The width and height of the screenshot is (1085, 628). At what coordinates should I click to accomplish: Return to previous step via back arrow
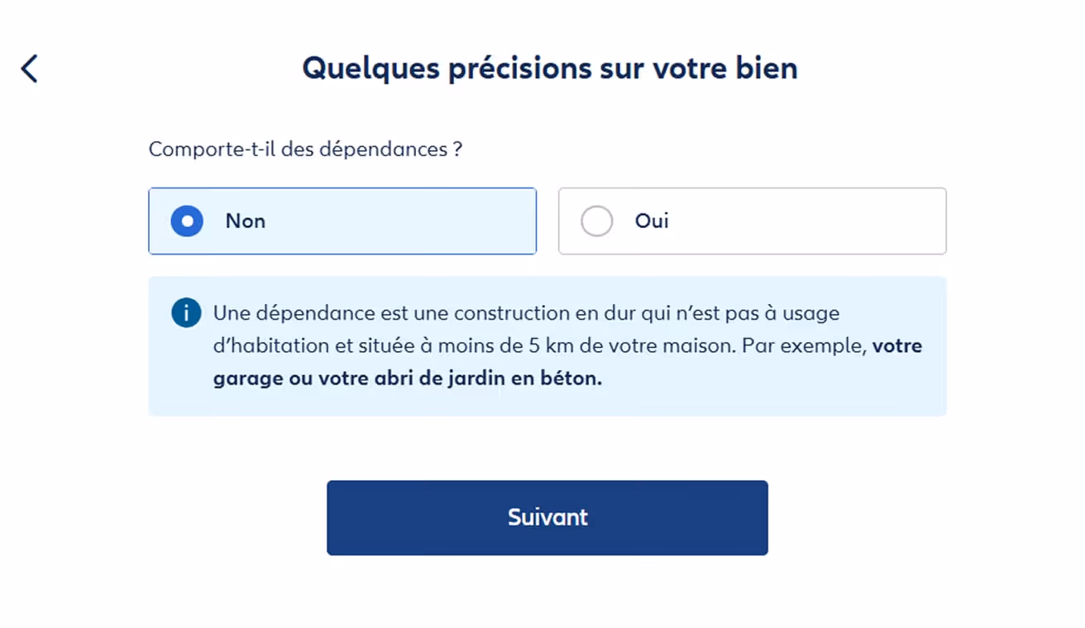pos(29,68)
